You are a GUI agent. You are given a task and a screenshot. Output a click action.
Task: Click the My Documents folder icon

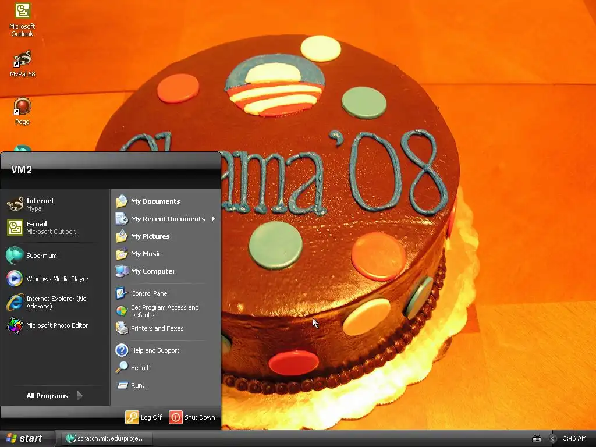pos(122,201)
